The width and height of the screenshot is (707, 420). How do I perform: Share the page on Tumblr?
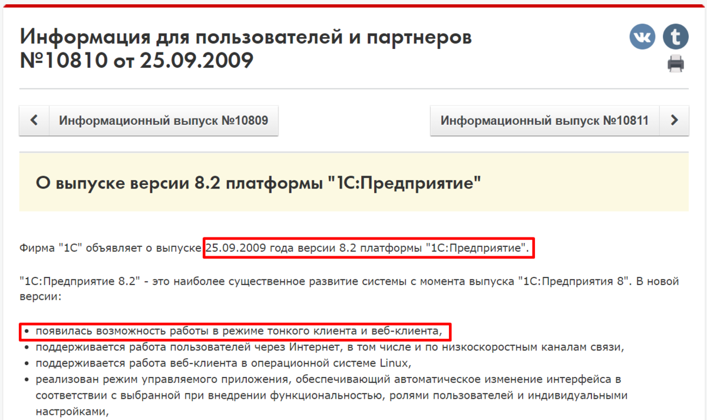point(676,37)
